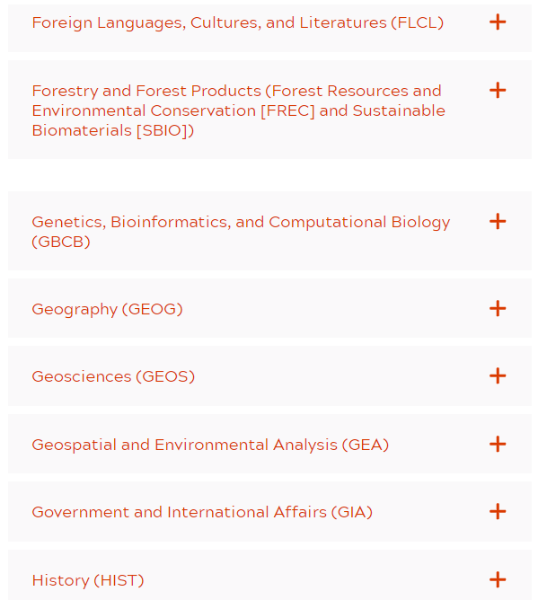The height and width of the screenshot is (600, 538).
Task: Click 'Biomaterials [SBIO])' text line
Action: point(113,130)
